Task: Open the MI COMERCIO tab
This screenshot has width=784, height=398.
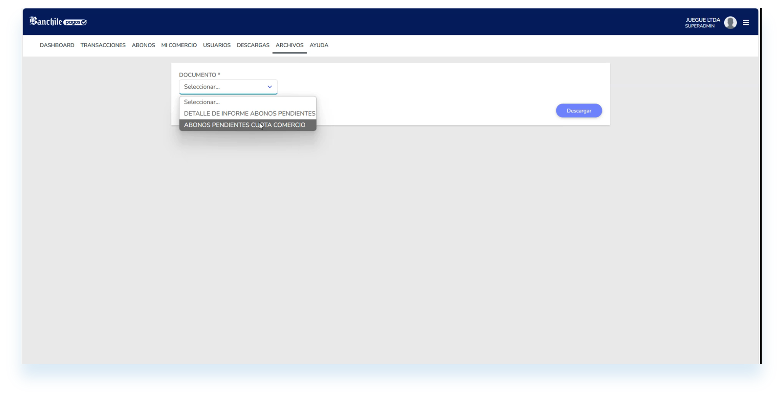Action: (179, 45)
